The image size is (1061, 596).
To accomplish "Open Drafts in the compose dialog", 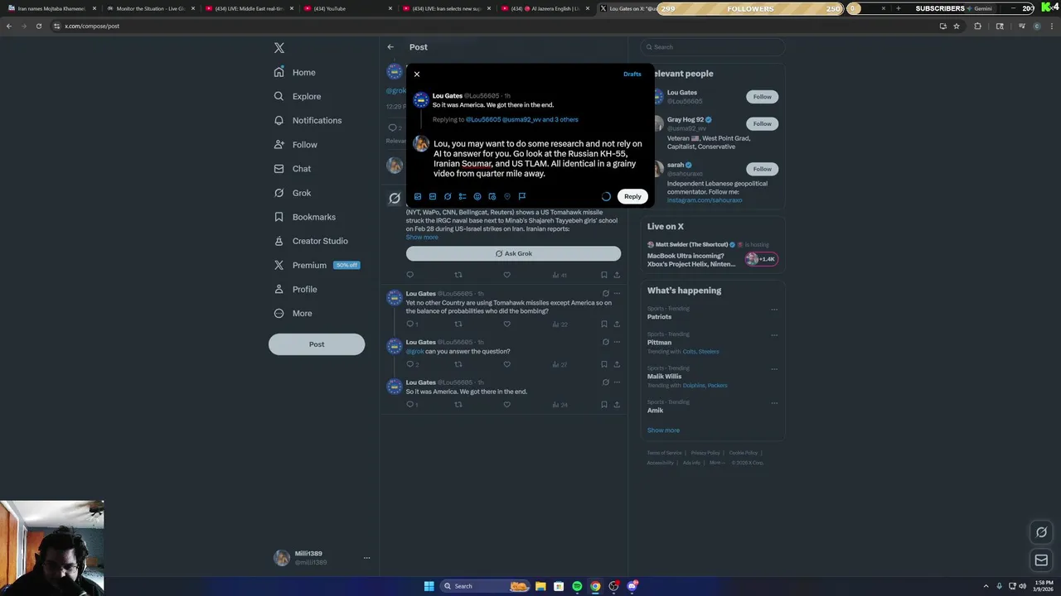I will 632,74.
